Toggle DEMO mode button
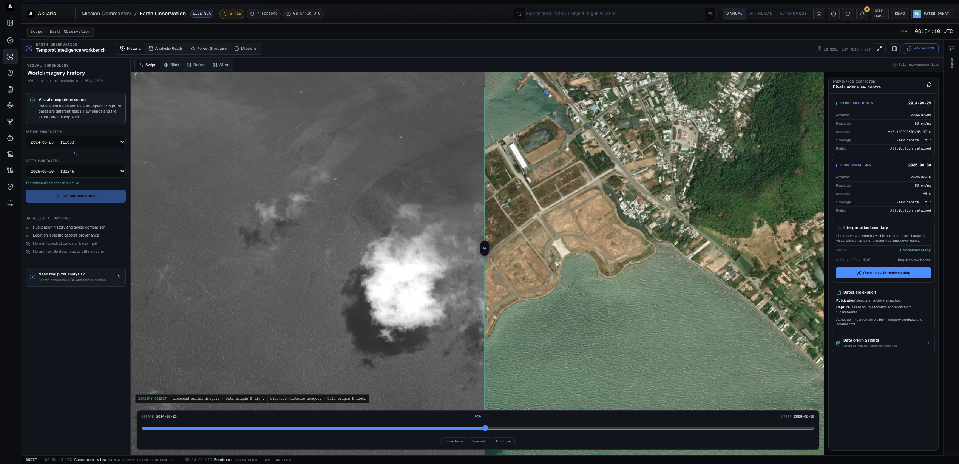Screen dimensions: 959x464 tap(900, 14)
